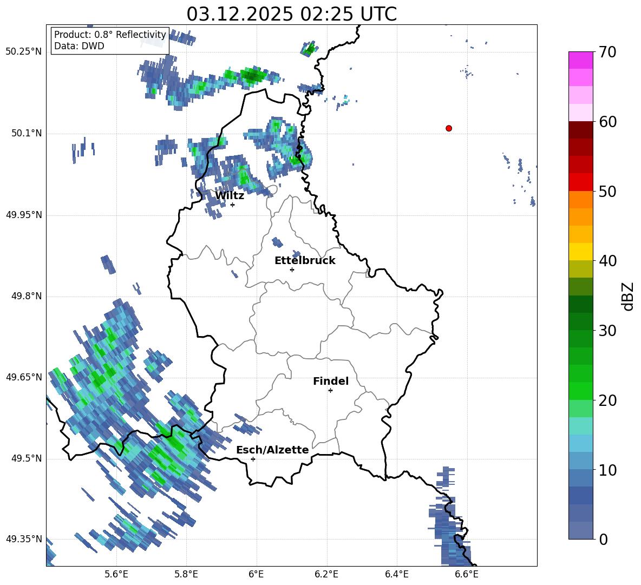Click the dBZ colorbar axis label
Viewport: 641px width, 585px height.
coord(628,297)
